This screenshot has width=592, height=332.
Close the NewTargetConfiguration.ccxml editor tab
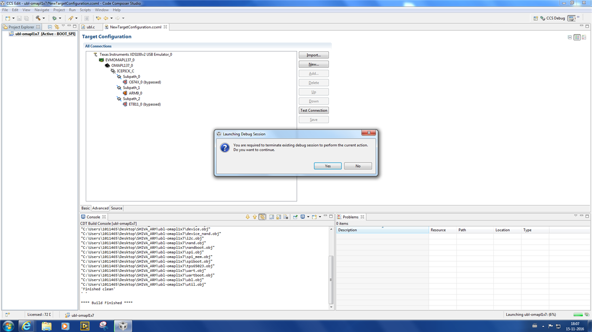pos(165,27)
